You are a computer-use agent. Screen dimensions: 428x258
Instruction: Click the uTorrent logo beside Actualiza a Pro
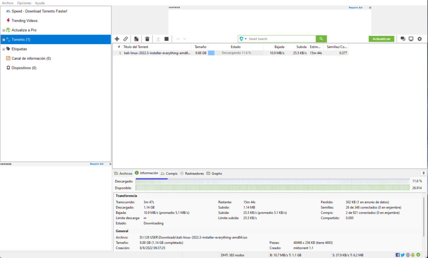pos(8,30)
